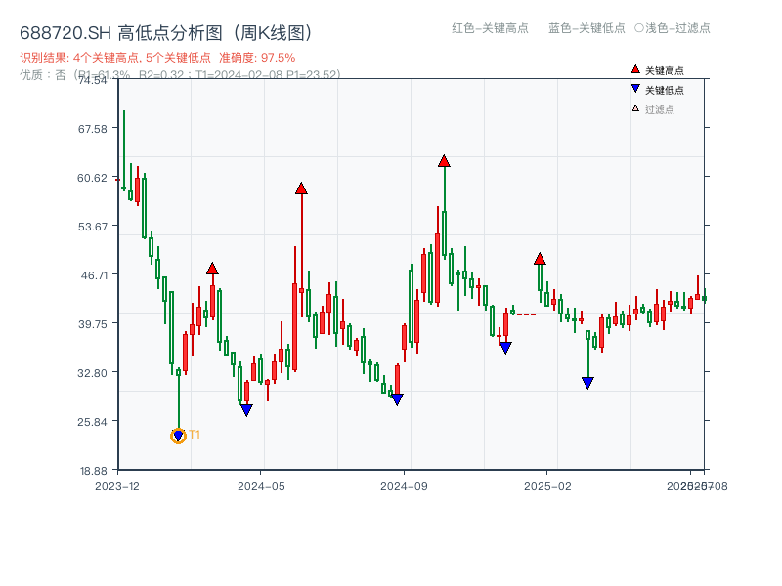Click the highest red triangle marker near 2024-09
This screenshot has height=586, width=782.
click(x=446, y=162)
